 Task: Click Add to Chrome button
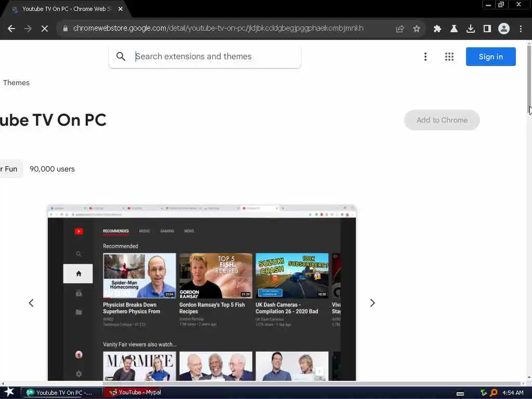click(x=442, y=120)
